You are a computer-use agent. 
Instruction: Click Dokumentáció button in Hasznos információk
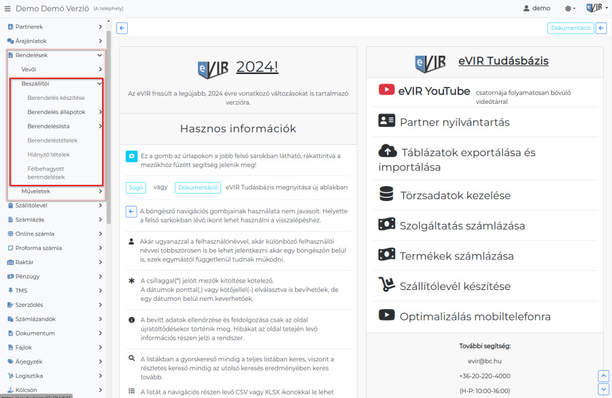tap(198, 187)
